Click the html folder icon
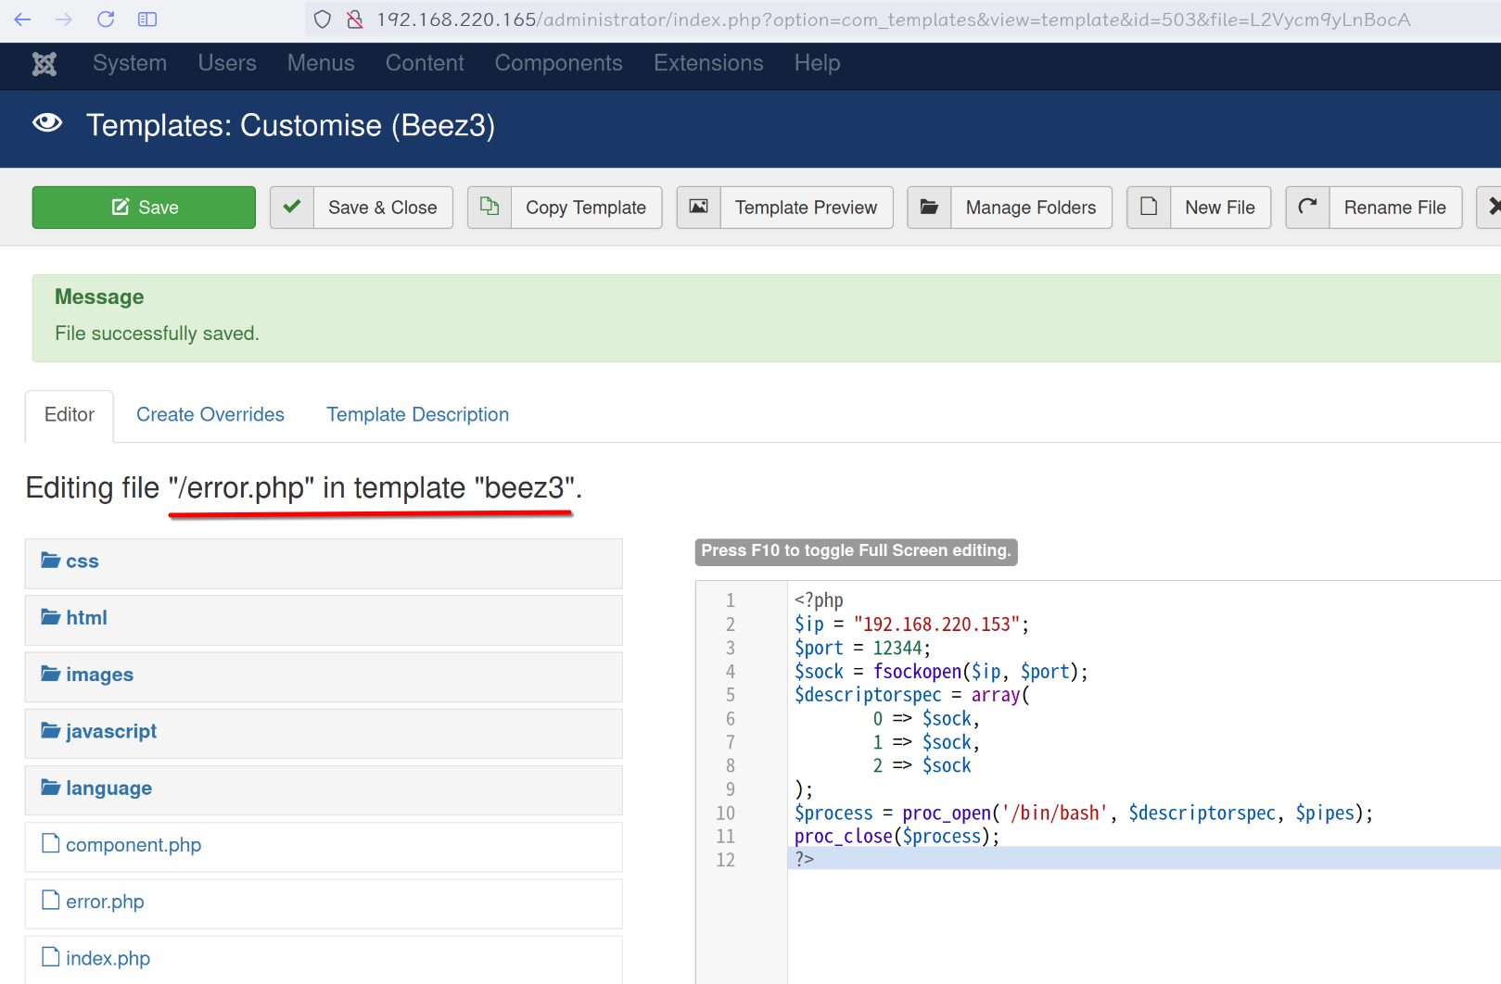This screenshot has width=1501, height=984. pos(51,617)
